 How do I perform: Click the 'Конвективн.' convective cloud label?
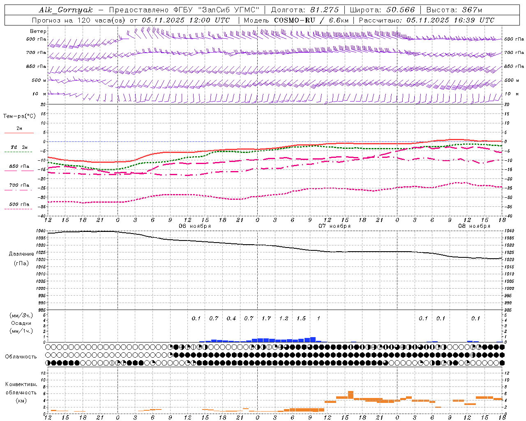pos(21,384)
